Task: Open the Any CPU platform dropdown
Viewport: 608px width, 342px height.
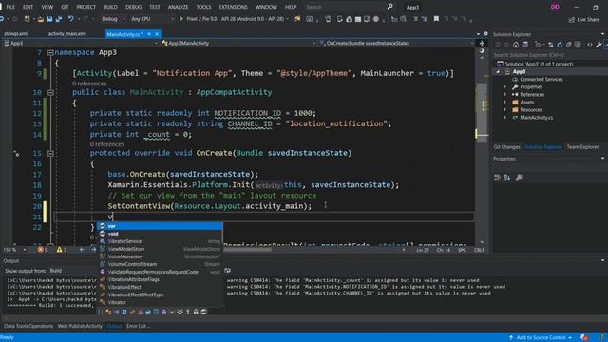Action: pyautogui.click(x=152, y=19)
